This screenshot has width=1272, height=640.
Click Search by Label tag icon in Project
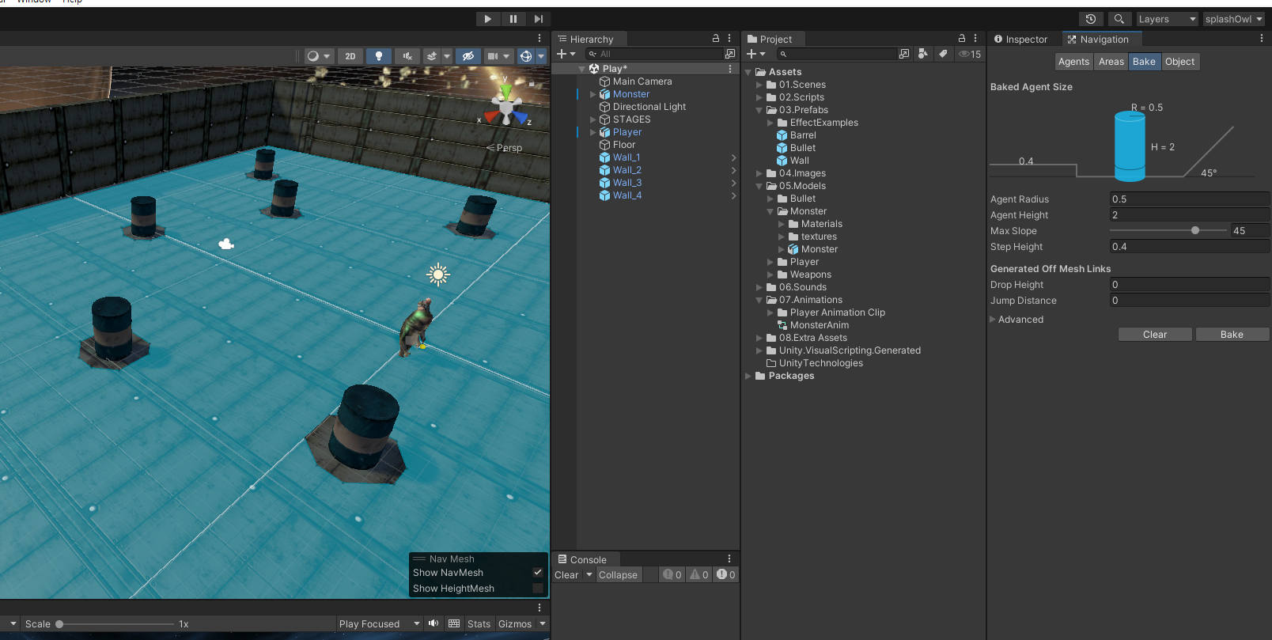pos(942,54)
